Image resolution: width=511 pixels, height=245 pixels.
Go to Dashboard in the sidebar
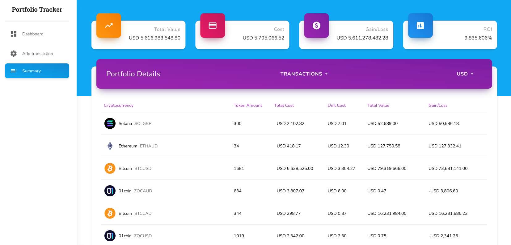click(33, 34)
